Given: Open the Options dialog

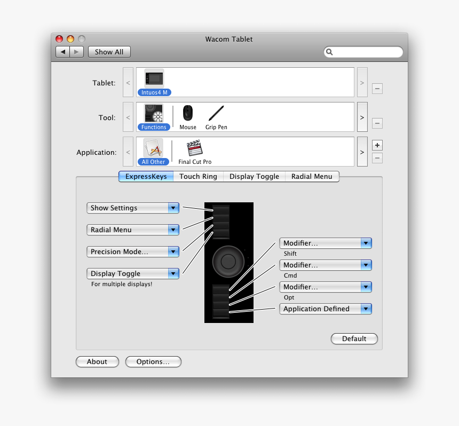Looking at the screenshot, I should 153,361.
